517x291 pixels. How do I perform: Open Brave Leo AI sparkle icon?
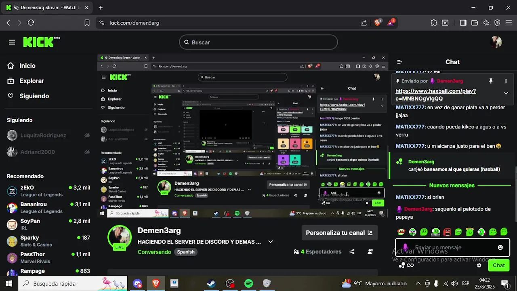(x=486, y=23)
